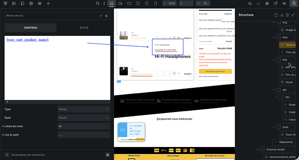Open frontend view external-link icon
The image size is (299, 160).
pyautogui.click(x=276, y=3)
